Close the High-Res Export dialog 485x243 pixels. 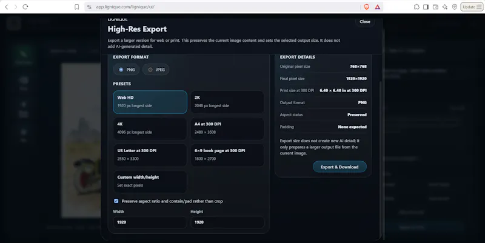click(x=365, y=22)
